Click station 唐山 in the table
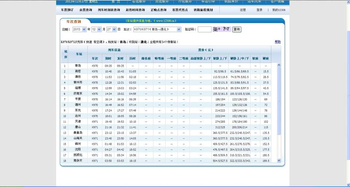 (x=78, y=127)
